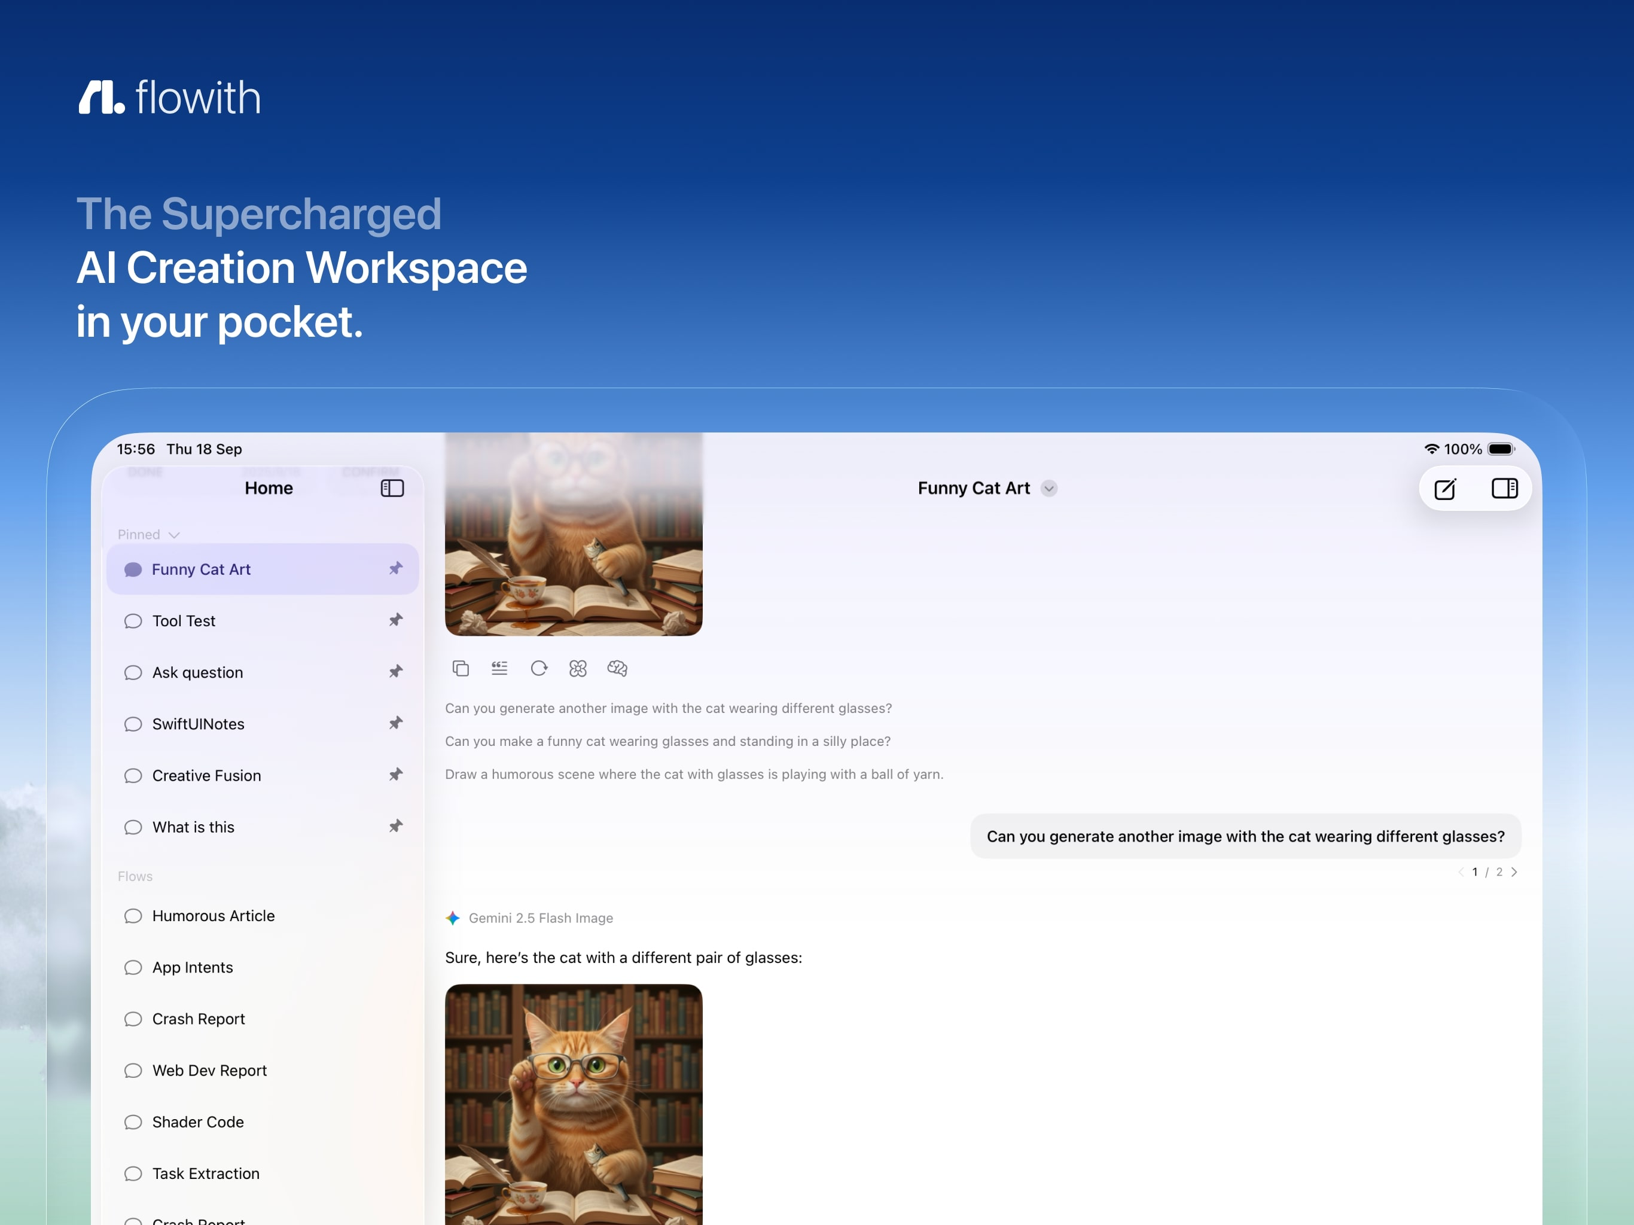The image size is (1634, 1225).
Task: Open the Funny Cat Art conversation
Action: pos(262,569)
